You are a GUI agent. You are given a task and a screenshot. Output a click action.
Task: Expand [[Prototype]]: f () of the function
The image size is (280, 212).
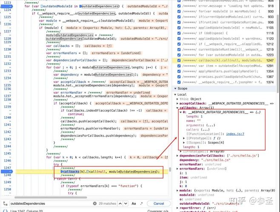[x=184, y=138]
